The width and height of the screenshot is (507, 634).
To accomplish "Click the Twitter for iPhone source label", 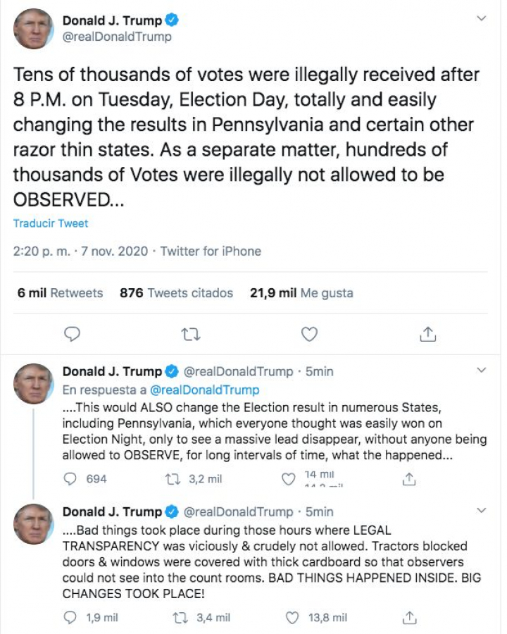I will point(211,251).
